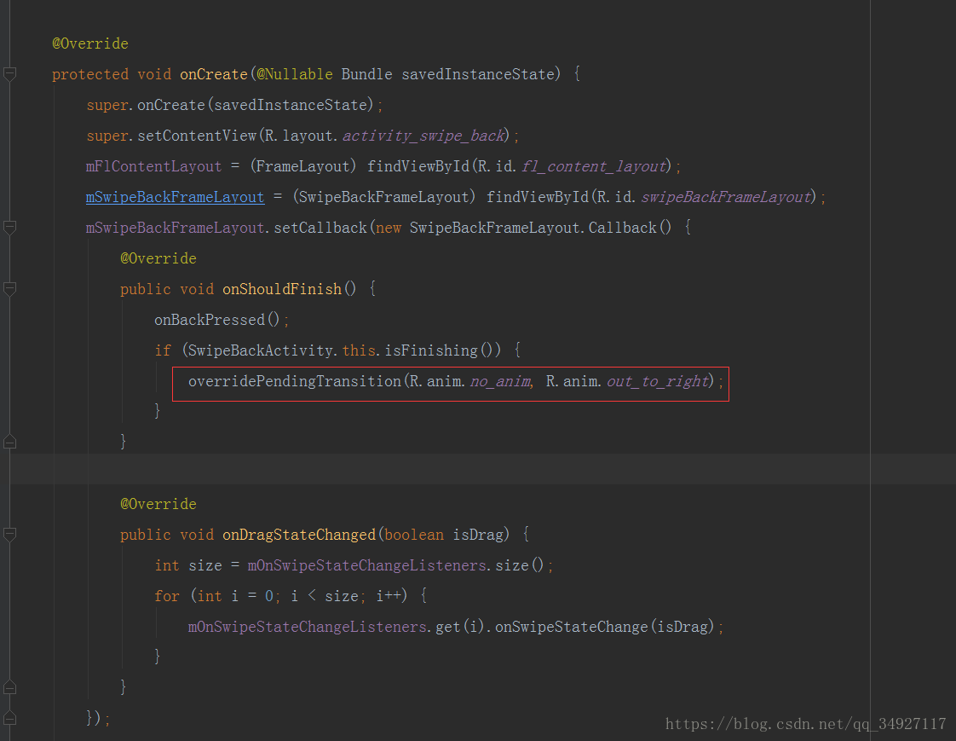Click the no_anim animation reference
Viewport: 956px width, 741px height.
coord(500,381)
